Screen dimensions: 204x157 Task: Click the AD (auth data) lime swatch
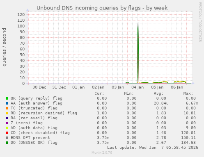coord(7,128)
